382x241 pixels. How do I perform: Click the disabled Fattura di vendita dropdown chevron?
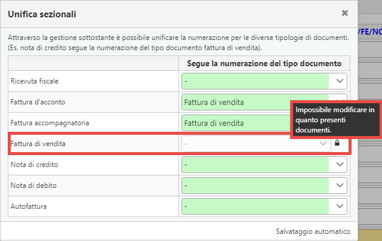pos(323,143)
